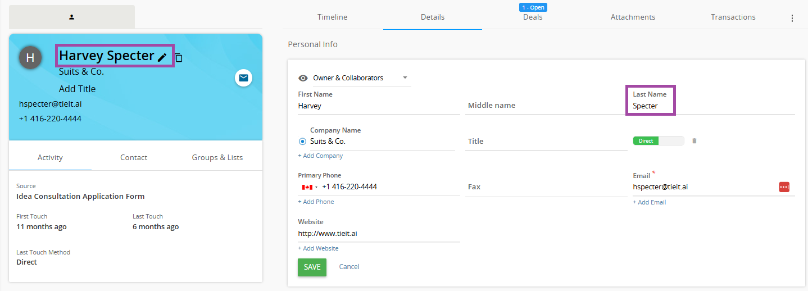The image size is (808, 291).
Task: Click the Personal Info heading
Action: point(312,44)
